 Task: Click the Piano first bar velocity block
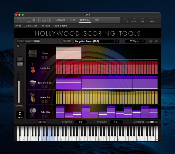tap(69, 53)
